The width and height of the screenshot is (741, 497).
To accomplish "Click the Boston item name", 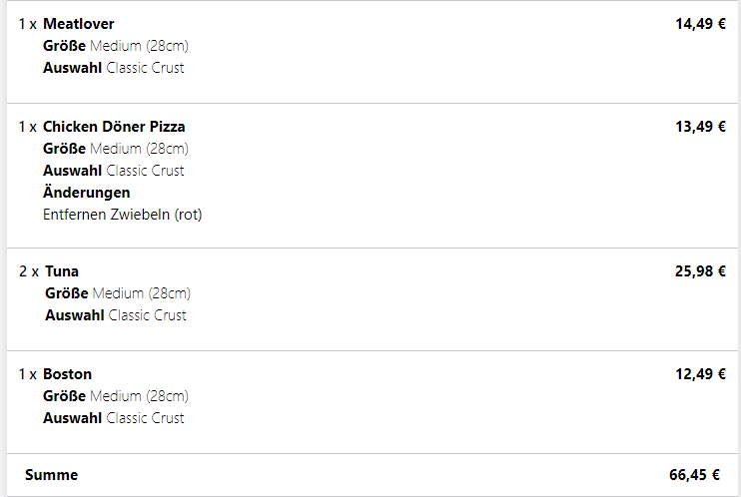I will [67, 374].
